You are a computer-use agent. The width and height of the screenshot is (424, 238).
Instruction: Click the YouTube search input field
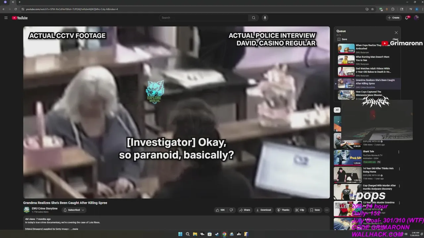point(204,18)
